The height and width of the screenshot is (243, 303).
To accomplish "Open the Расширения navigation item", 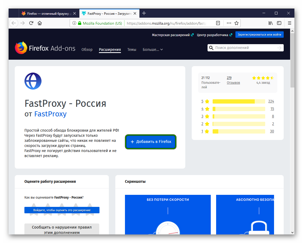I will 110,50.
